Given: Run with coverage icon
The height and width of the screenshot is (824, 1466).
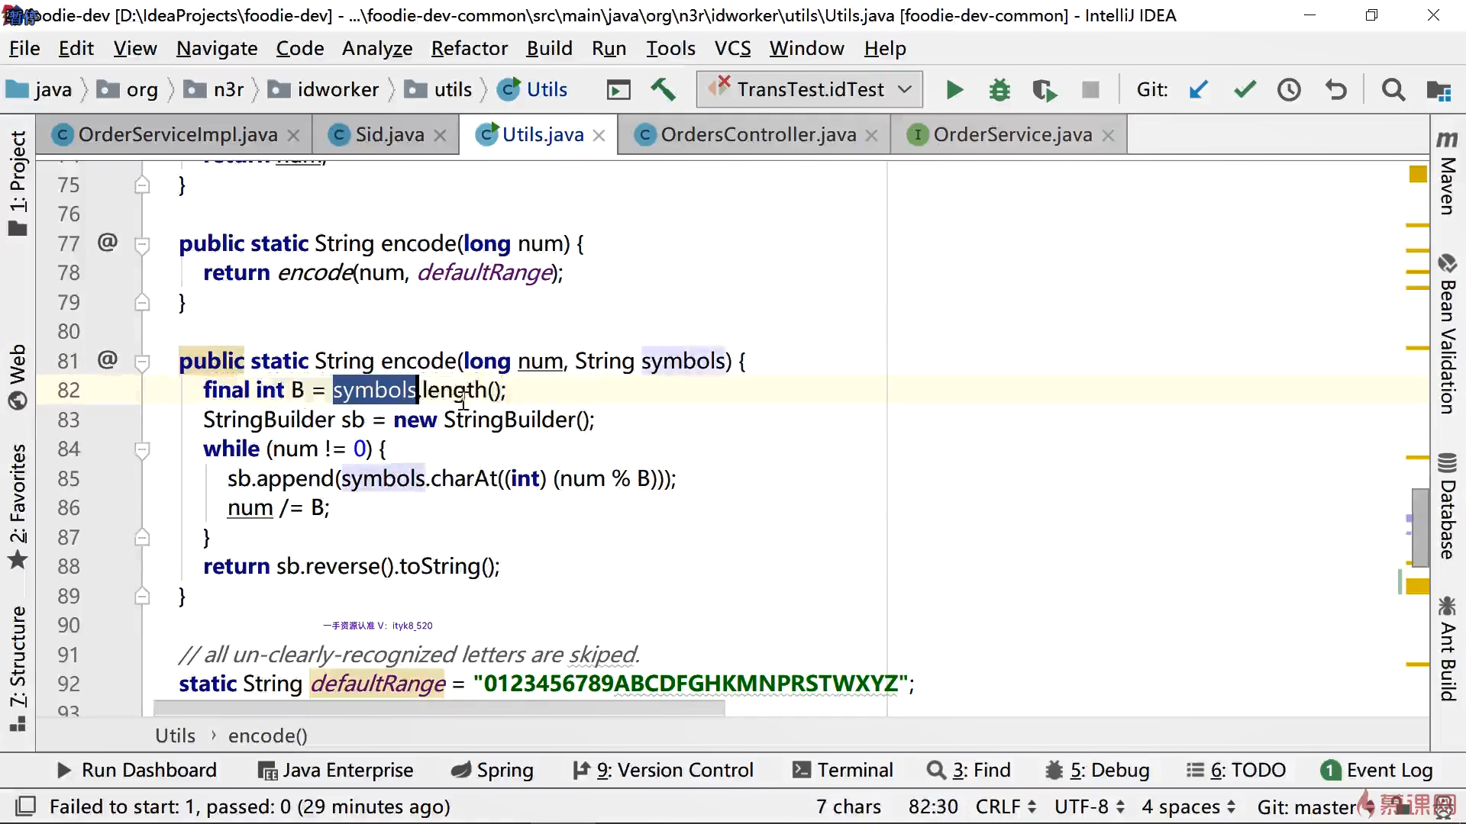Looking at the screenshot, I should coord(1045,90).
